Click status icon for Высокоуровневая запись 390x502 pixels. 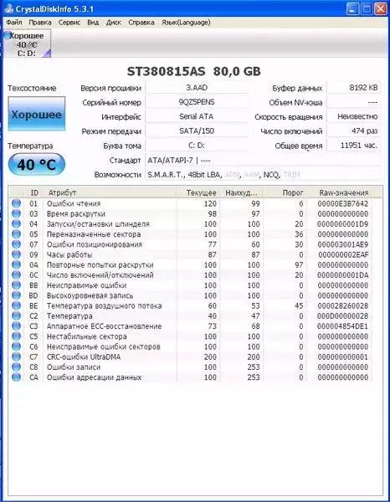[x=16, y=295]
